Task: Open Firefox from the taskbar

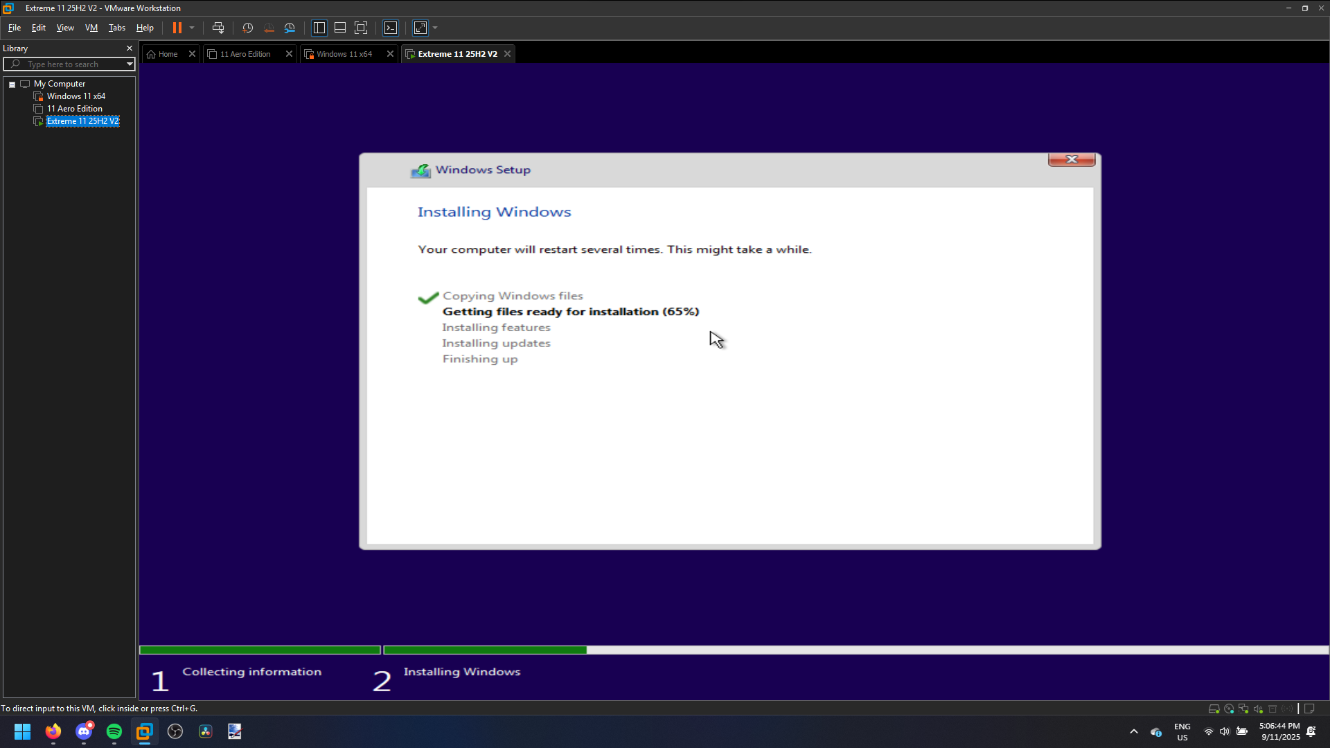Action: (x=53, y=731)
